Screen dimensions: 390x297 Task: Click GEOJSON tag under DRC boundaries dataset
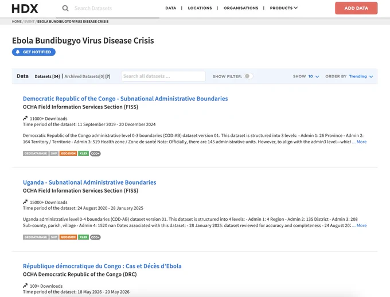pos(68,154)
